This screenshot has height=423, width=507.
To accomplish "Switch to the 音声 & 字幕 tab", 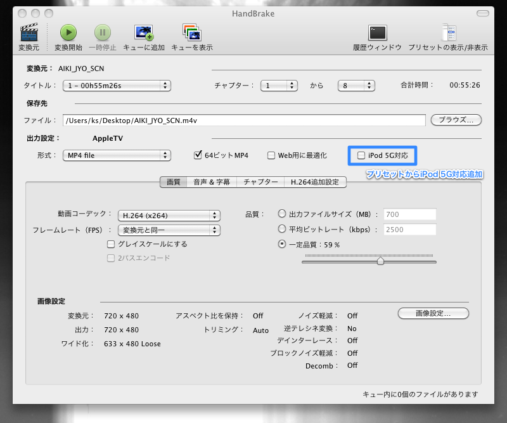I will pyautogui.click(x=211, y=182).
